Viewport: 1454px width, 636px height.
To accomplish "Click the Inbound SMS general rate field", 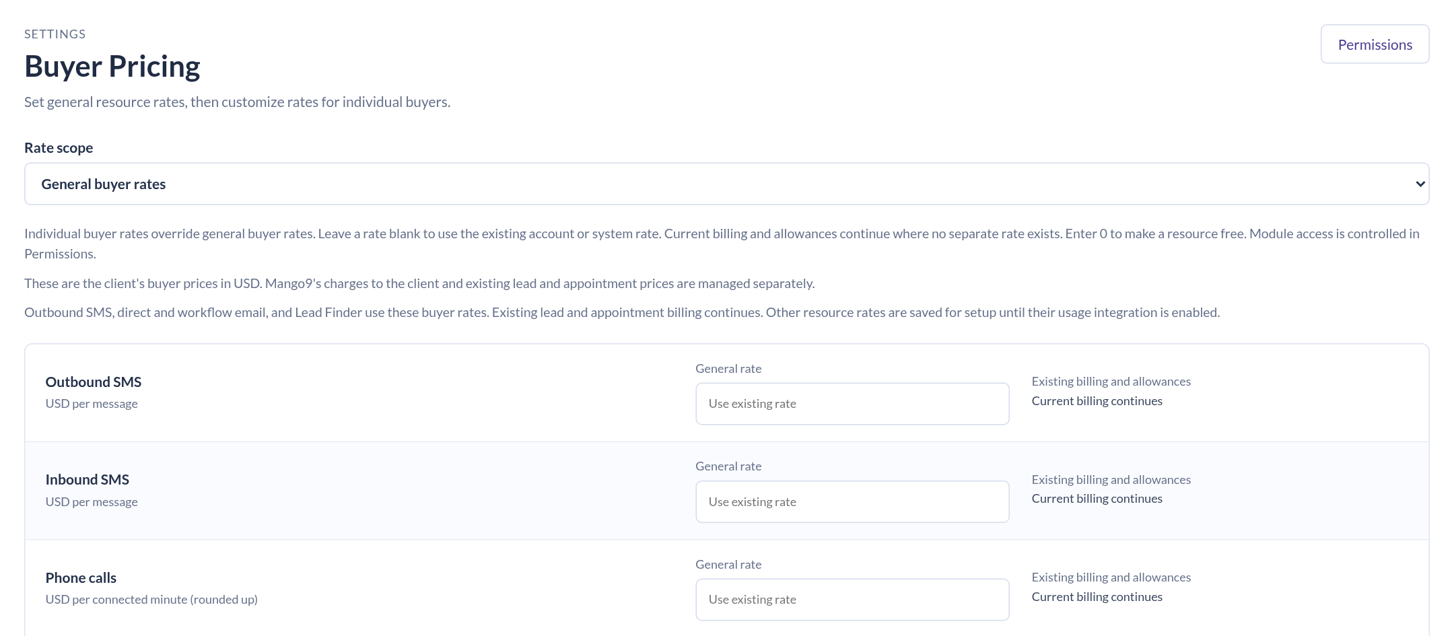I will click(852, 501).
